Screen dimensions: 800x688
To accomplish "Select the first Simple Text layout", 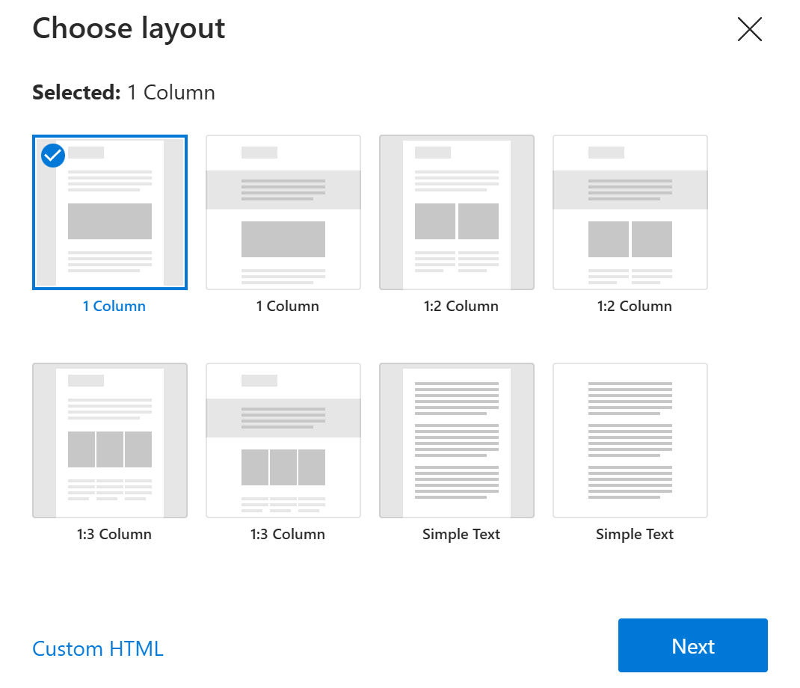I will coord(456,440).
